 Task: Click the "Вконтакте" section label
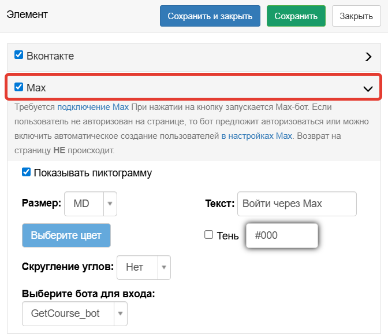[x=50, y=56]
